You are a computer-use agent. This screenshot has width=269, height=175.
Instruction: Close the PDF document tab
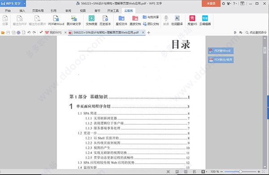click(143, 32)
